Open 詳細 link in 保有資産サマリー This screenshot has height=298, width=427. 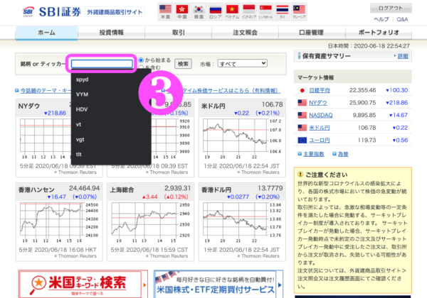[403, 56]
